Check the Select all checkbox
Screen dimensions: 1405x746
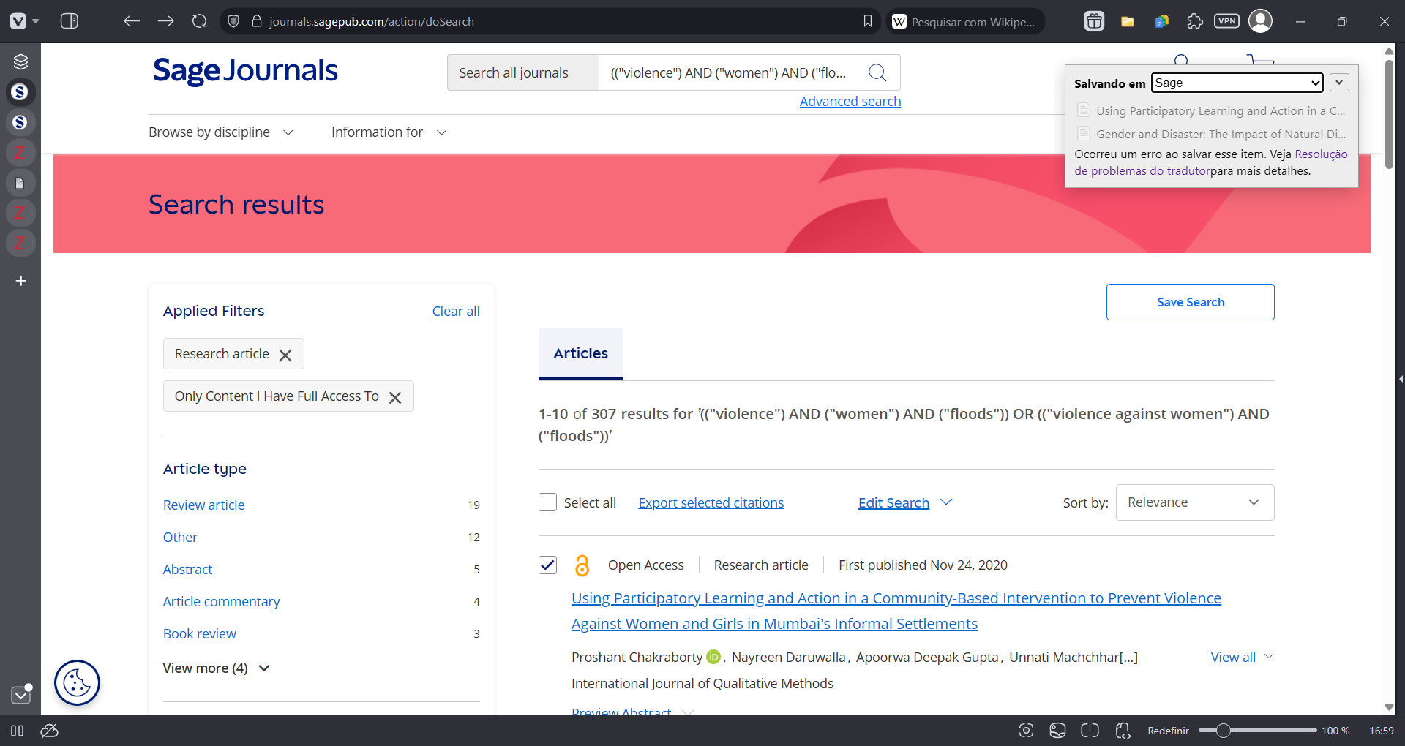547,502
